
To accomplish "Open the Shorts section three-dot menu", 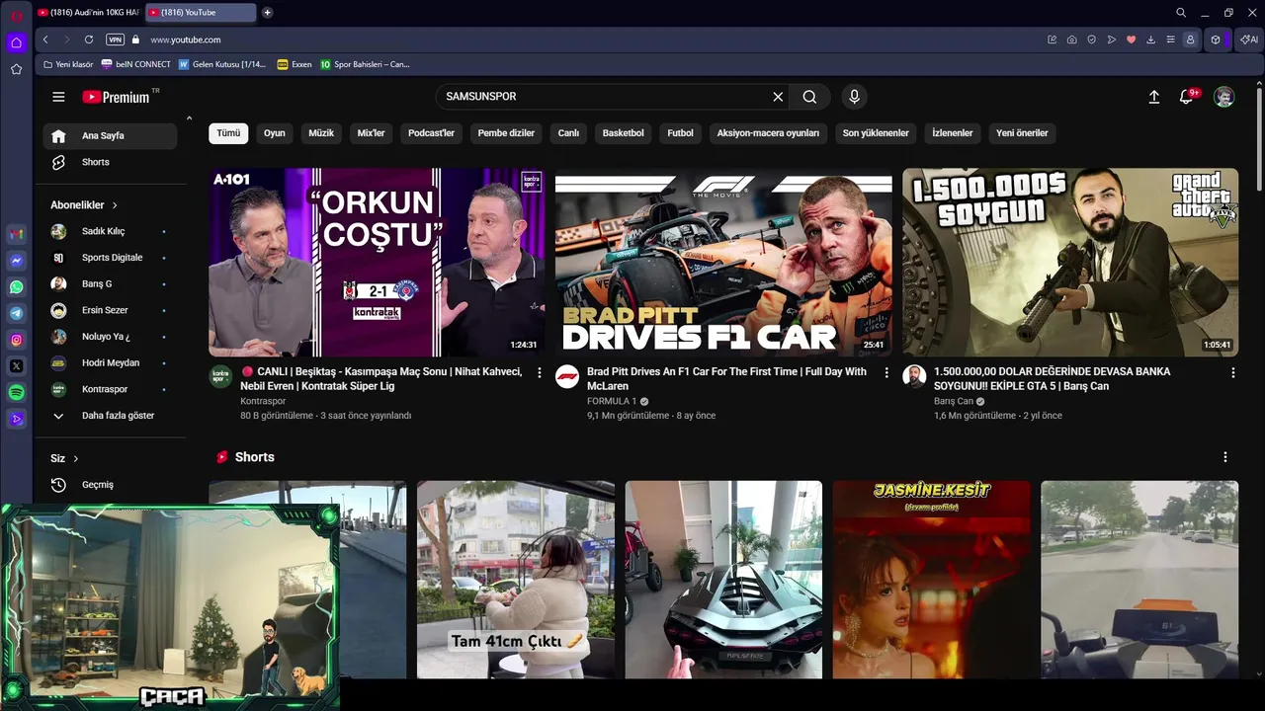I will click(x=1225, y=457).
